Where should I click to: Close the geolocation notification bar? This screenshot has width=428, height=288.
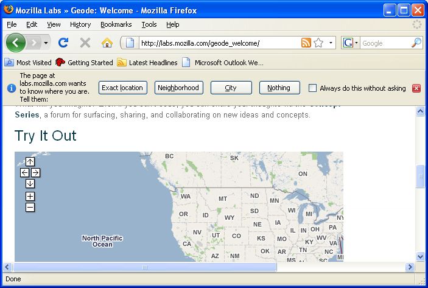click(416, 88)
